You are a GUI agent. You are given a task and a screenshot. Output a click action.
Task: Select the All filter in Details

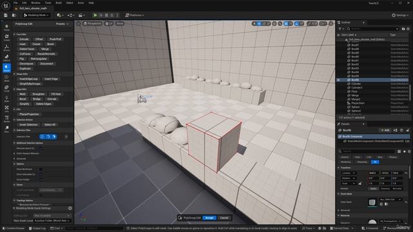pyautogui.click(x=375, y=162)
